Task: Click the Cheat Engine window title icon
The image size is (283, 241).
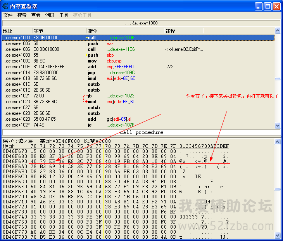Action: point(5,6)
